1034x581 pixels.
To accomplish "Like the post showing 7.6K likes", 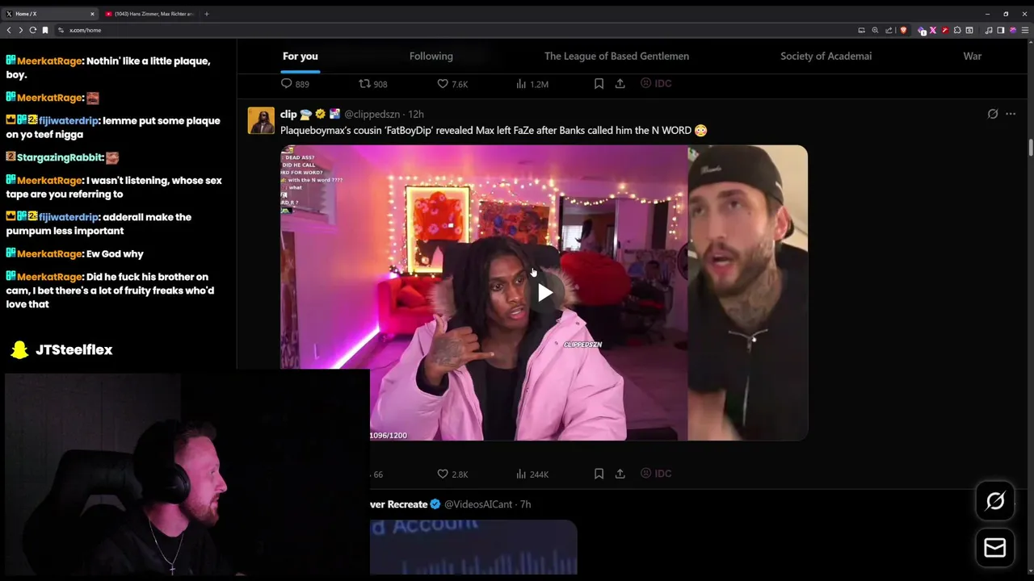I will tap(452, 84).
